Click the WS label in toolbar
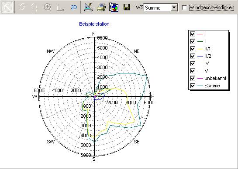Image resolution: width=238 pixels, height=169 pixels. point(139,7)
